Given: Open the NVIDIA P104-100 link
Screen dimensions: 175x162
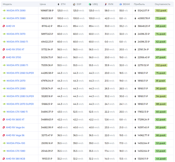Looking at the screenshot, I should [16, 143].
